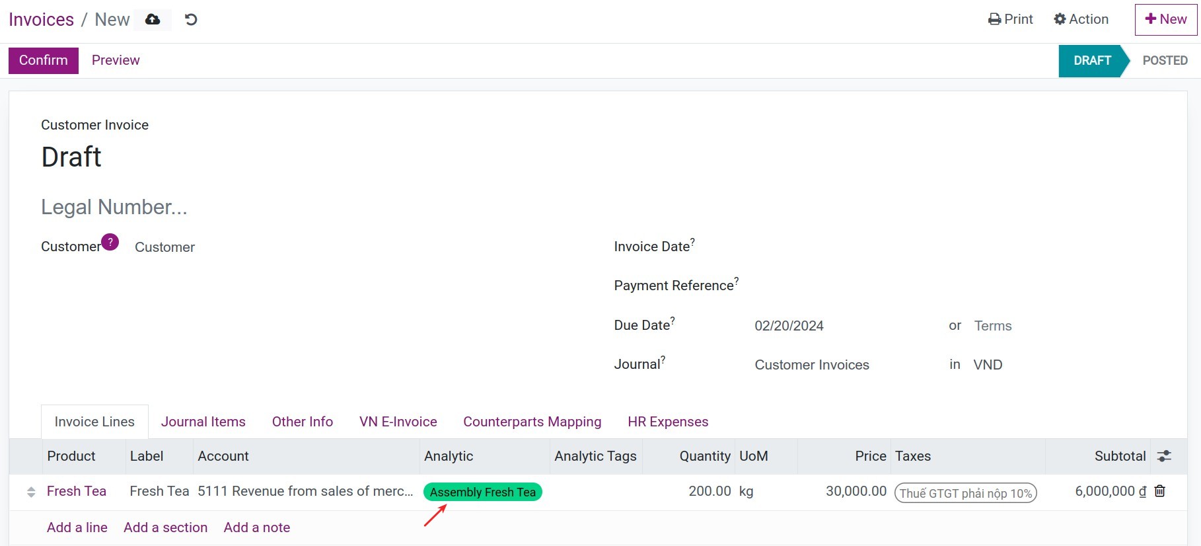Screen dimensions: 1201x546
Task: Click the Subtotal column header
Action: [1120, 456]
